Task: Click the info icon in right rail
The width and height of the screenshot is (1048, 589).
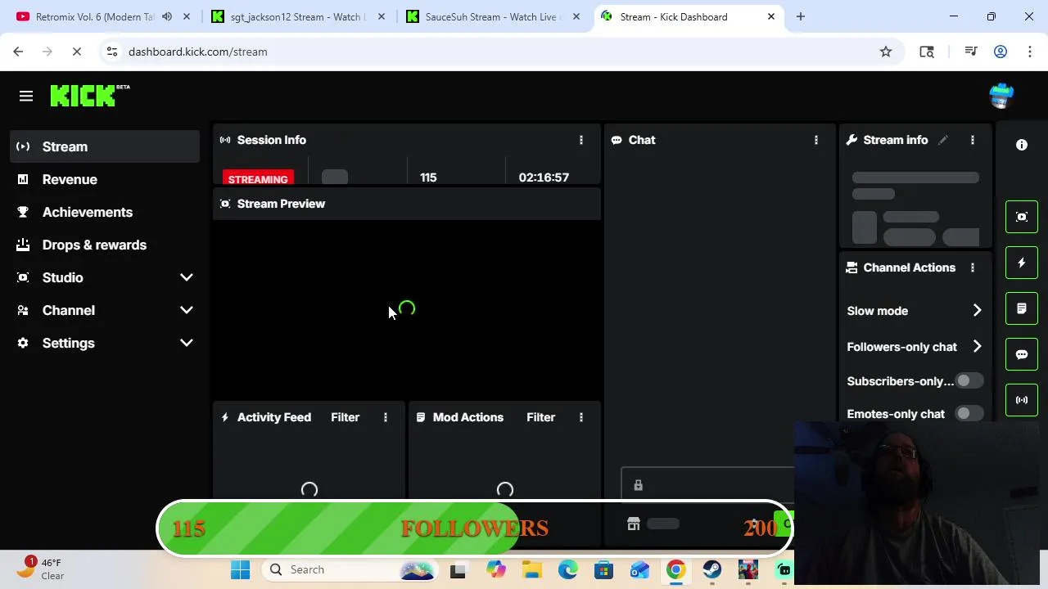Action: (1022, 145)
